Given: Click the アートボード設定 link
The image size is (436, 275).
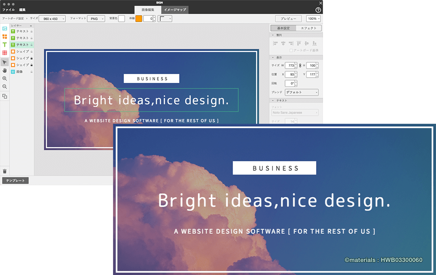Looking at the screenshot, I should (13, 18).
